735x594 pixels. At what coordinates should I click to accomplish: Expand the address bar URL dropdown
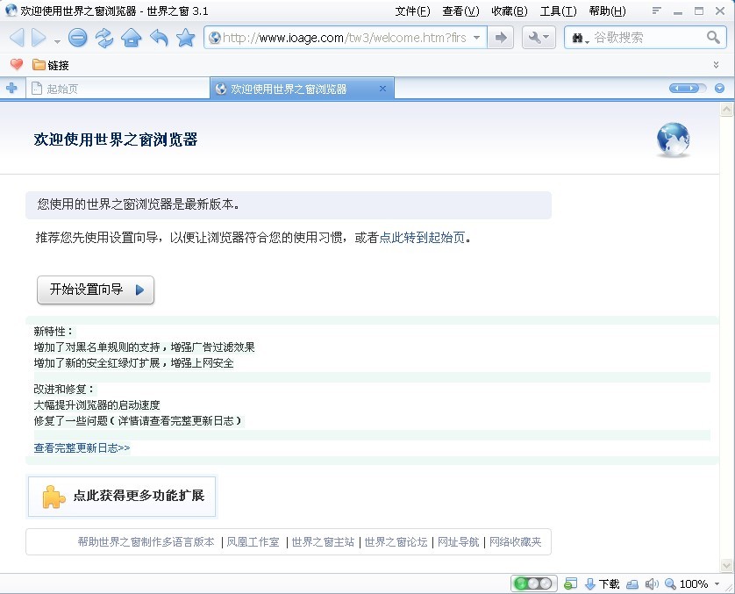(477, 38)
